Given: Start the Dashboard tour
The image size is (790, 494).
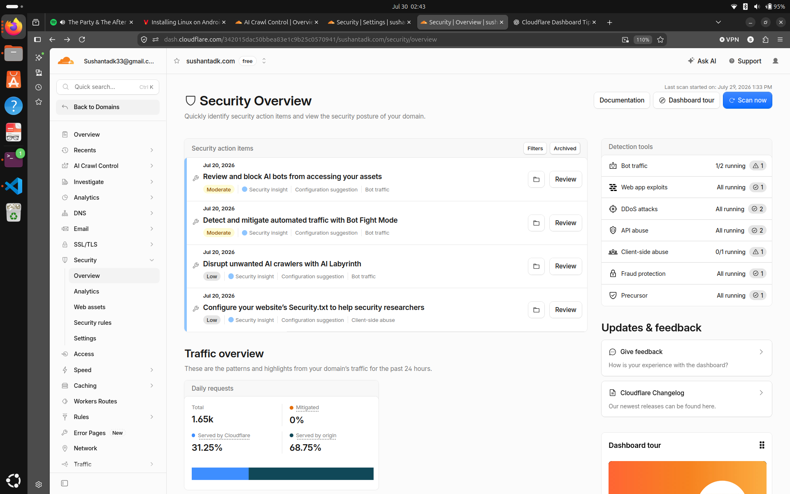Looking at the screenshot, I should [686, 100].
